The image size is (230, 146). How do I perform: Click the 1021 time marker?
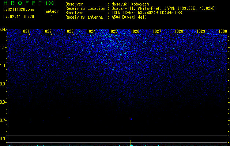coord(25,31)
